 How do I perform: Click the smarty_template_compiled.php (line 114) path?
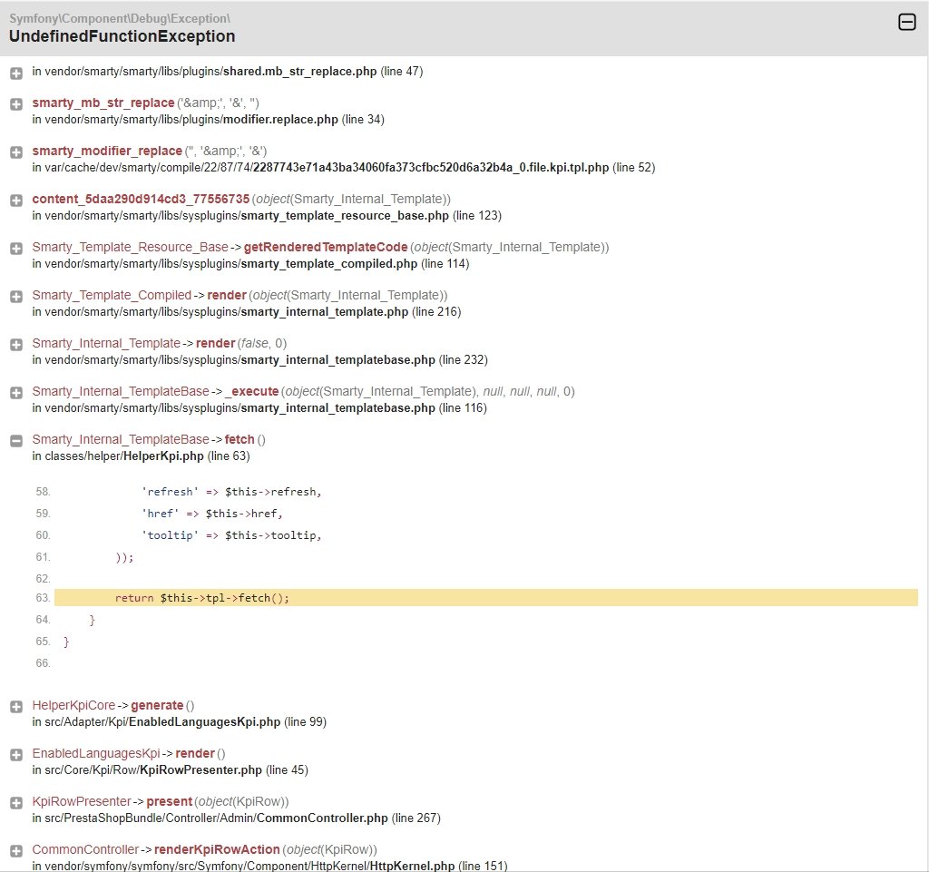point(250,264)
